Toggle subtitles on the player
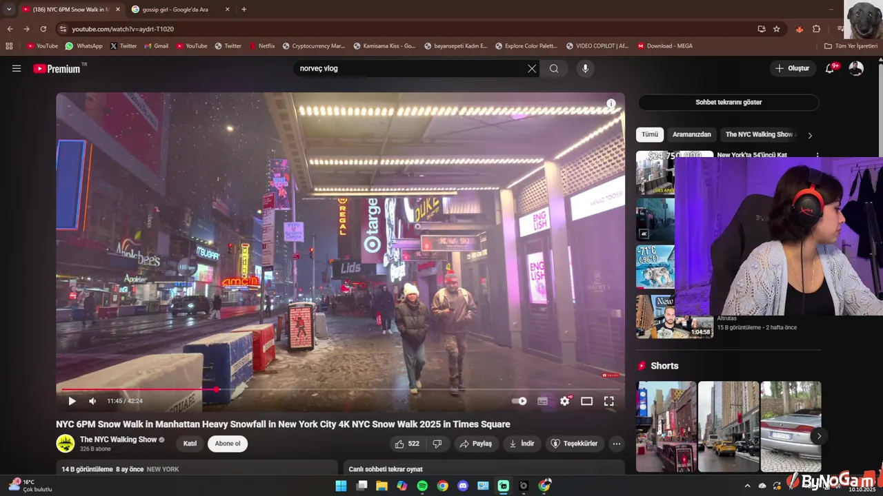The width and height of the screenshot is (883, 496). (543, 401)
